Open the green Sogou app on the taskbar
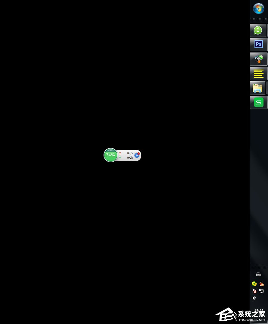 [258, 102]
